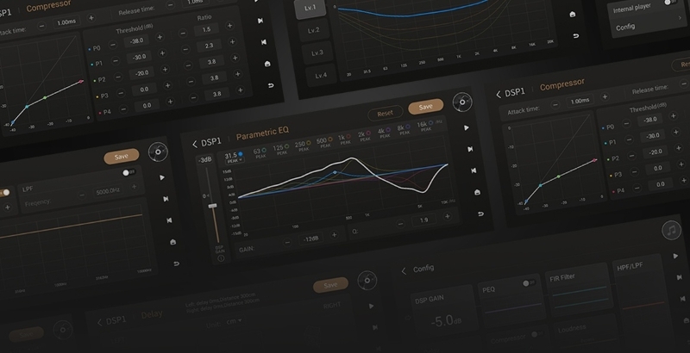Tap the home icon beside Parametric EQ

[x=477, y=192]
